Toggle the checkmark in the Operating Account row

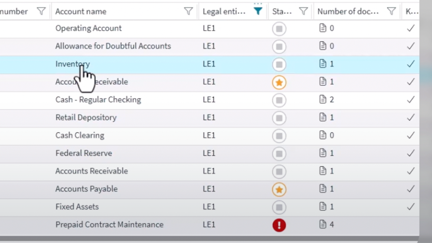coord(411,28)
